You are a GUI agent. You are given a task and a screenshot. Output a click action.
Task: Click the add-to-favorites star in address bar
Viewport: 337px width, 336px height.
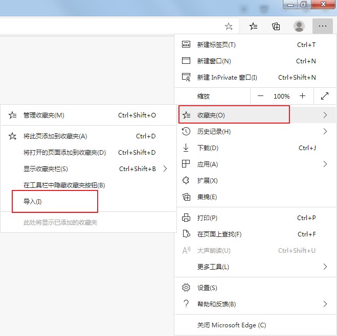tap(229, 27)
